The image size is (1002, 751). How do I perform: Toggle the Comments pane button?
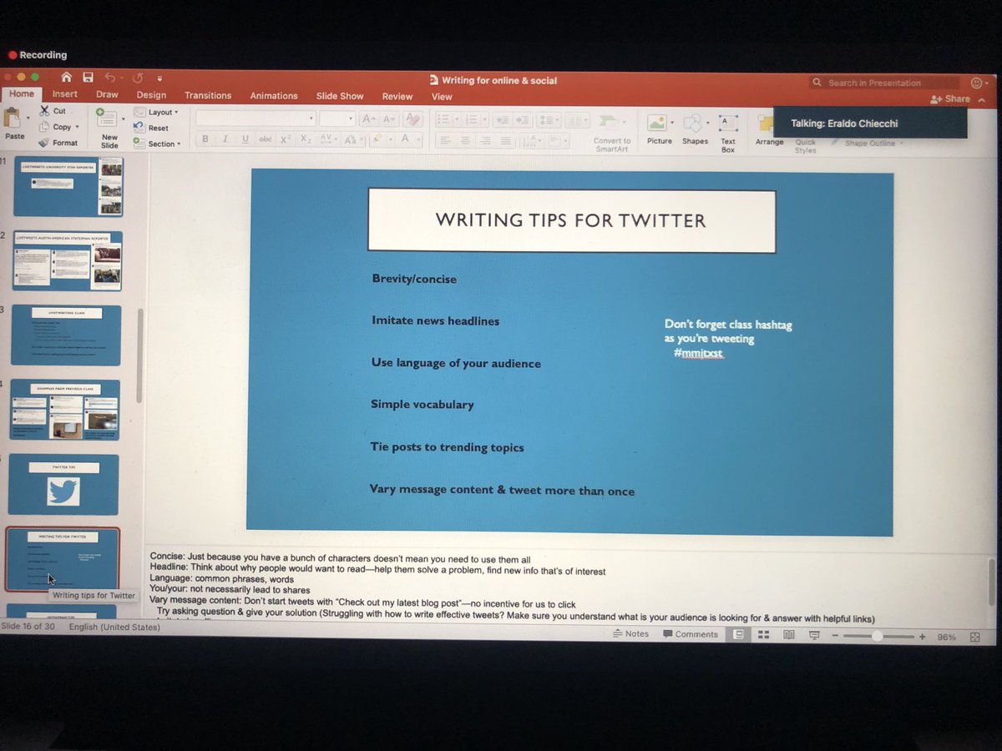tap(691, 634)
